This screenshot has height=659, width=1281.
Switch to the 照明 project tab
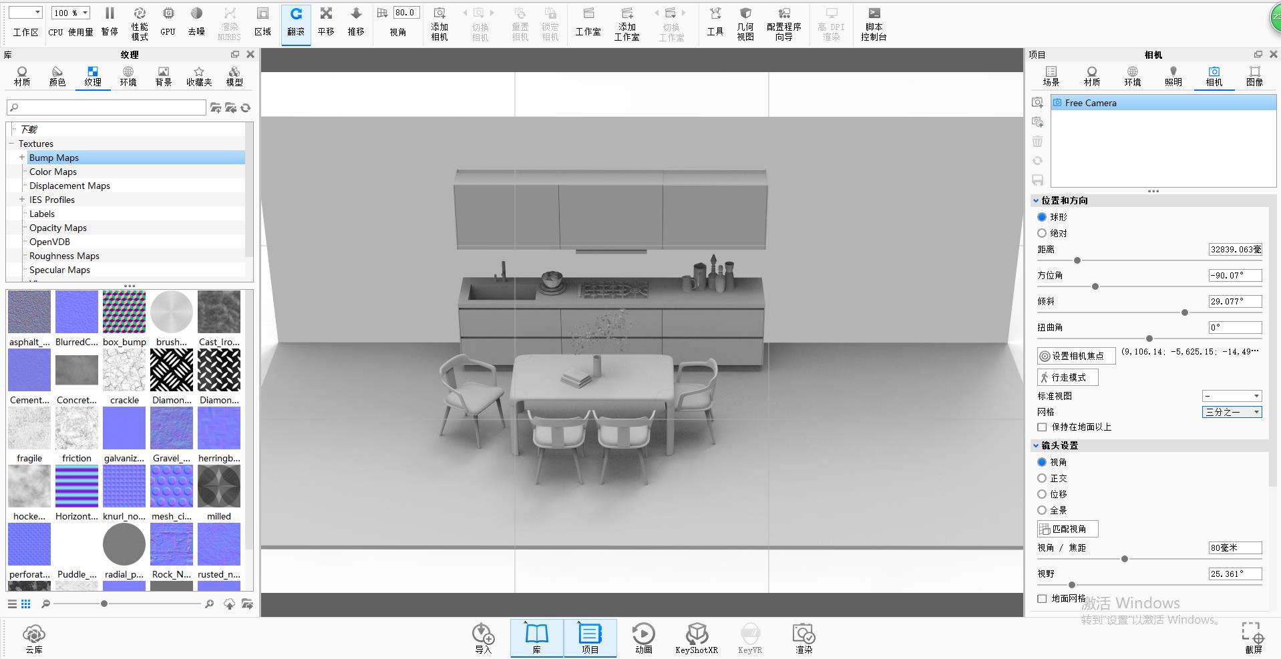pyautogui.click(x=1173, y=75)
